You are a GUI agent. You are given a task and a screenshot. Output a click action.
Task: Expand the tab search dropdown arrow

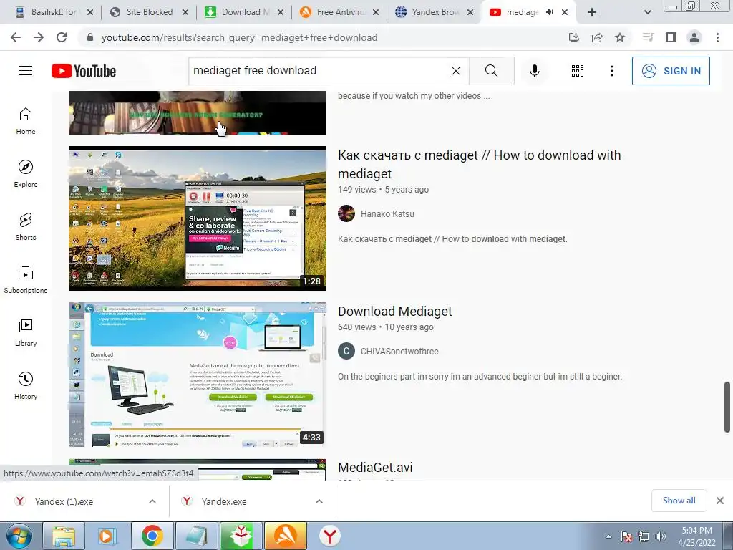(647, 12)
